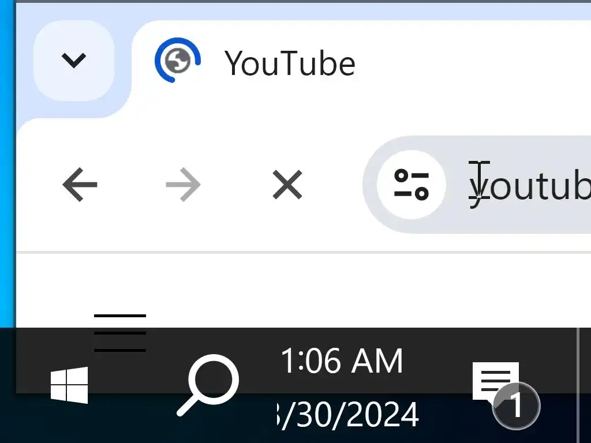Click the loading globe favicon on the tab
Viewport: 591px width, 443px height.
(x=178, y=60)
